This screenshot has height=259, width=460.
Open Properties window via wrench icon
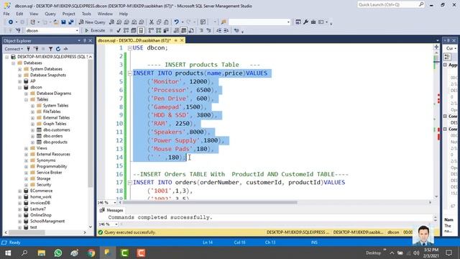305,22
